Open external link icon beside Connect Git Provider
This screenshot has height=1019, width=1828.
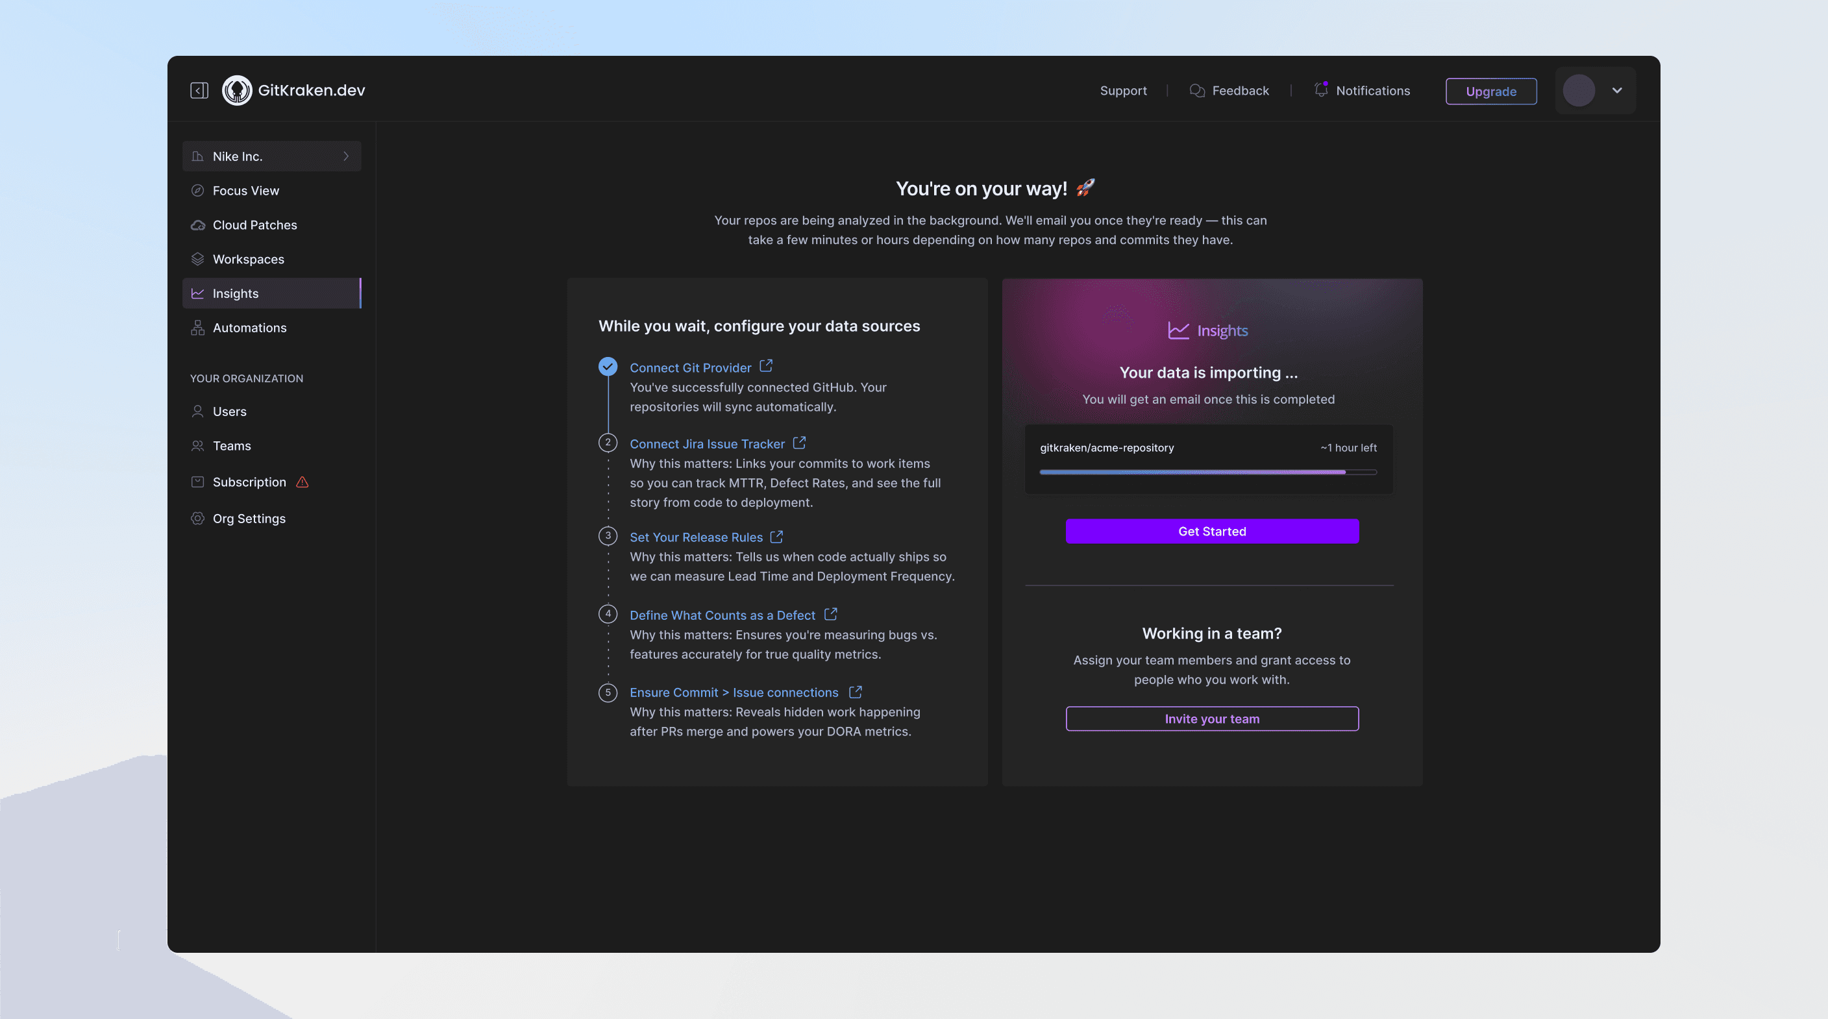click(766, 366)
